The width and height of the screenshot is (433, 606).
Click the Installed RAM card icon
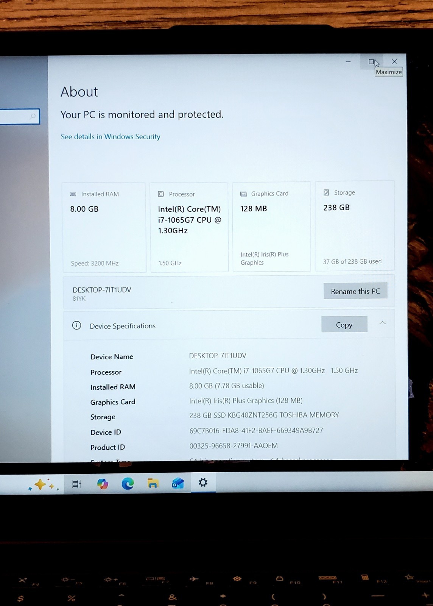tap(73, 194)
